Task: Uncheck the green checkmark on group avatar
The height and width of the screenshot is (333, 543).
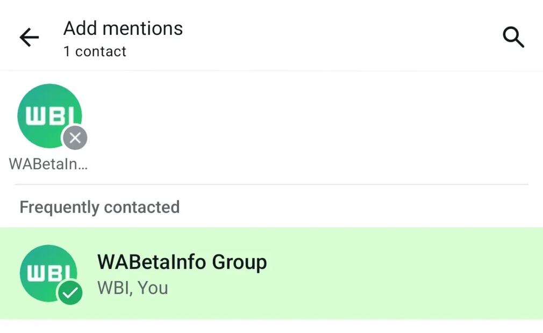Action: [x=70, y=292]
